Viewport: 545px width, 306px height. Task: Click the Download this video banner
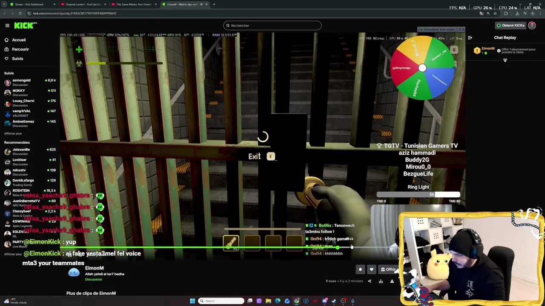439,29
